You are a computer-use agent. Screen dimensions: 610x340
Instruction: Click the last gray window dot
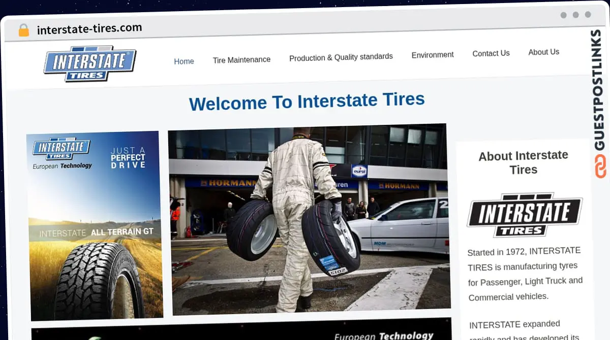588,15
